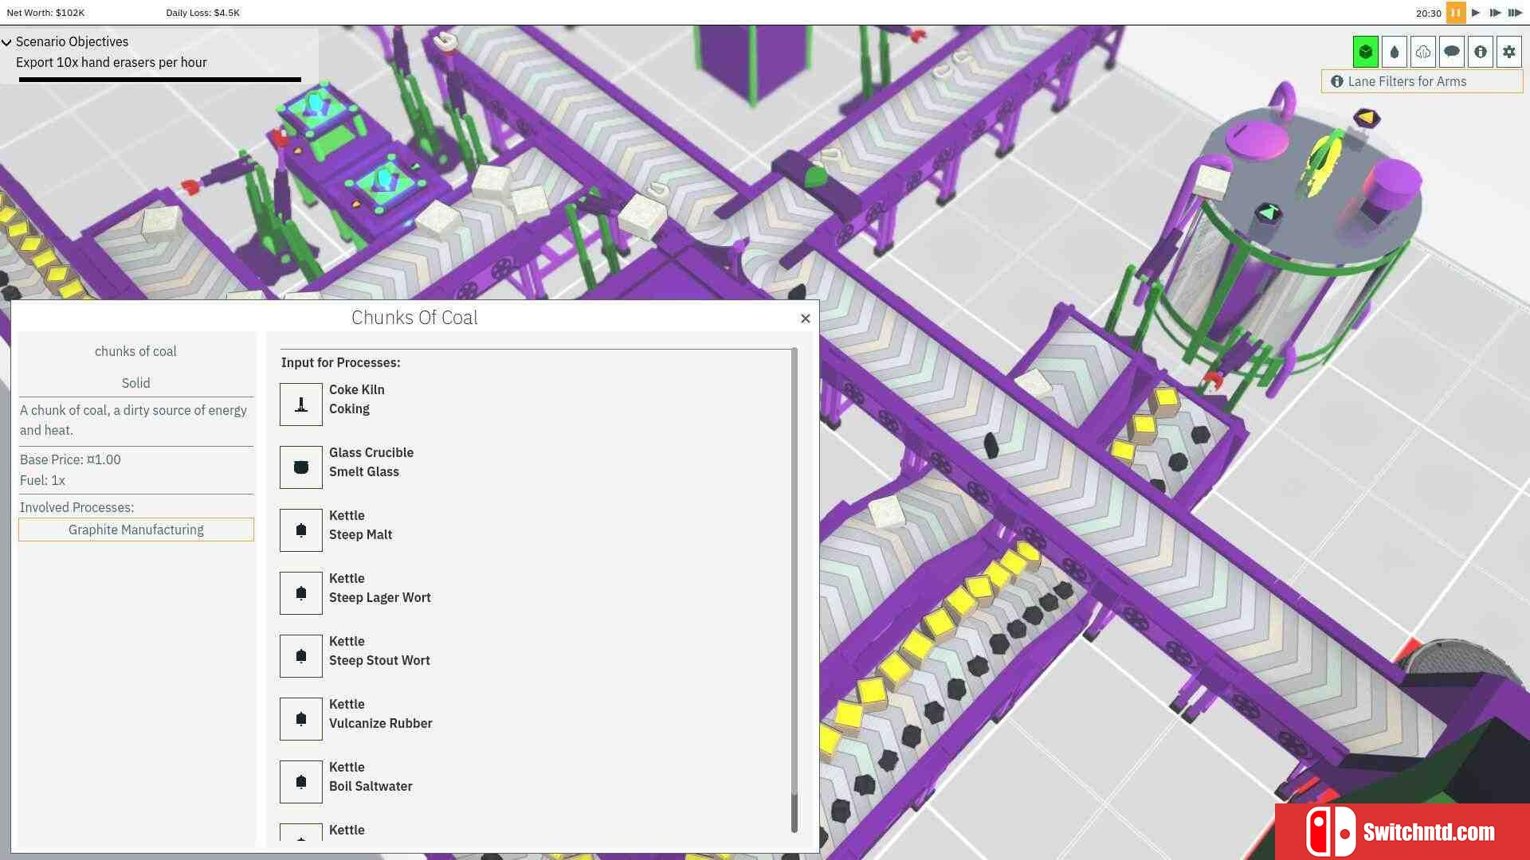
Task: Resume at normal speed with single play arrow
Action: click(1476, 13)
